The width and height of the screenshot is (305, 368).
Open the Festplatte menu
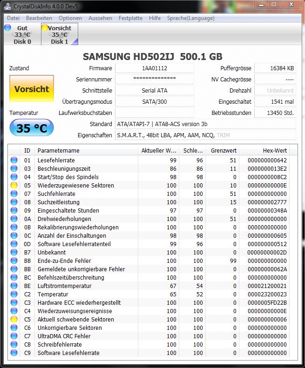pyautogui.click(x=130, y=18)
